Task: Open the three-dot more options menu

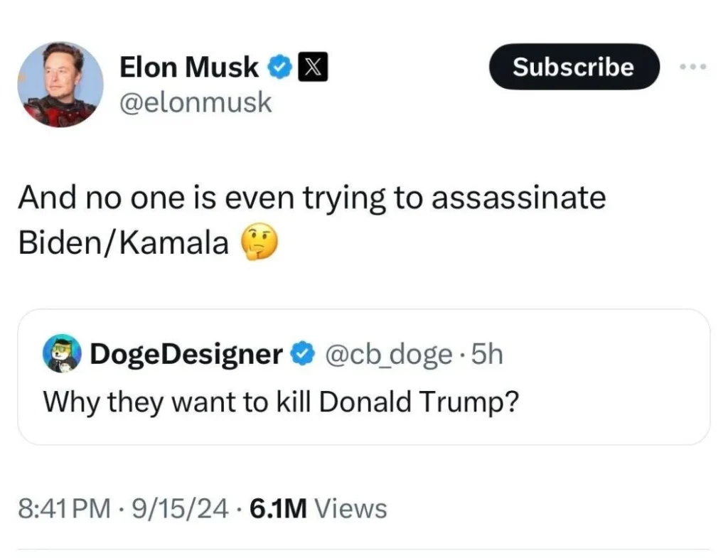Action: tap(693, 67)
